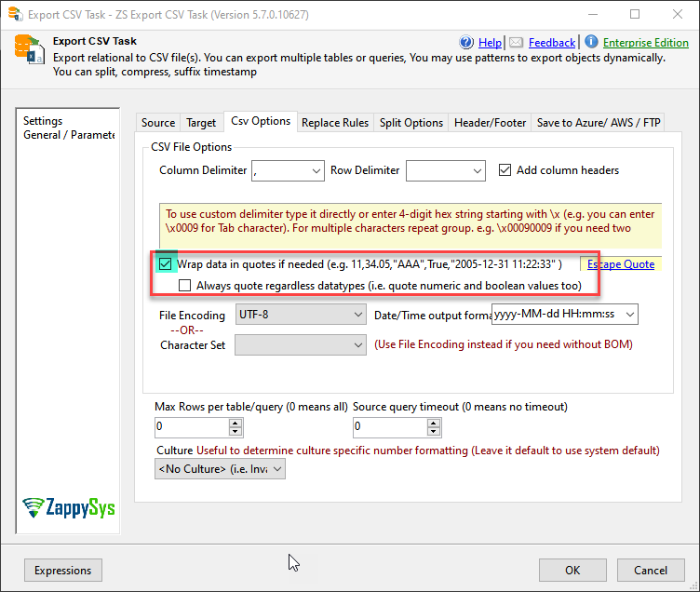Click the Max Rows per table input field
700x592 pixels.
[192, 427]
